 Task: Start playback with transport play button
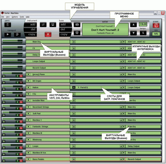[x=8, y=34]
